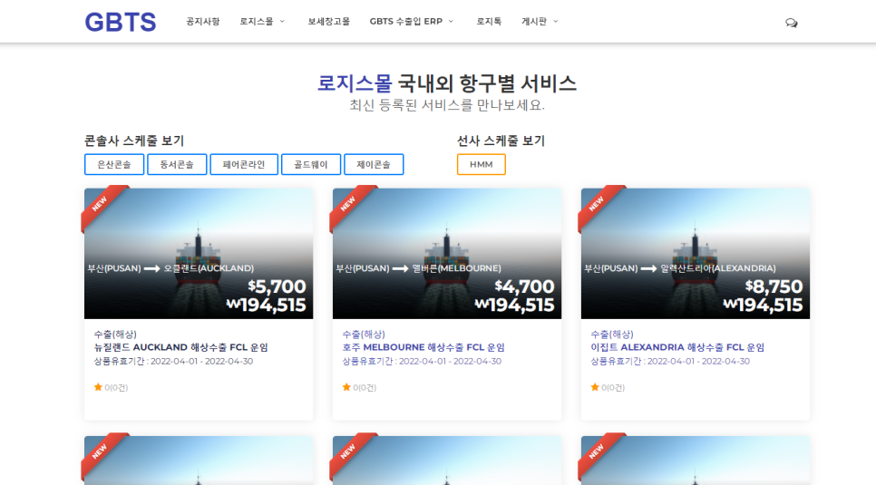Open the 로지스몰 menu

[x=257, y=21]
